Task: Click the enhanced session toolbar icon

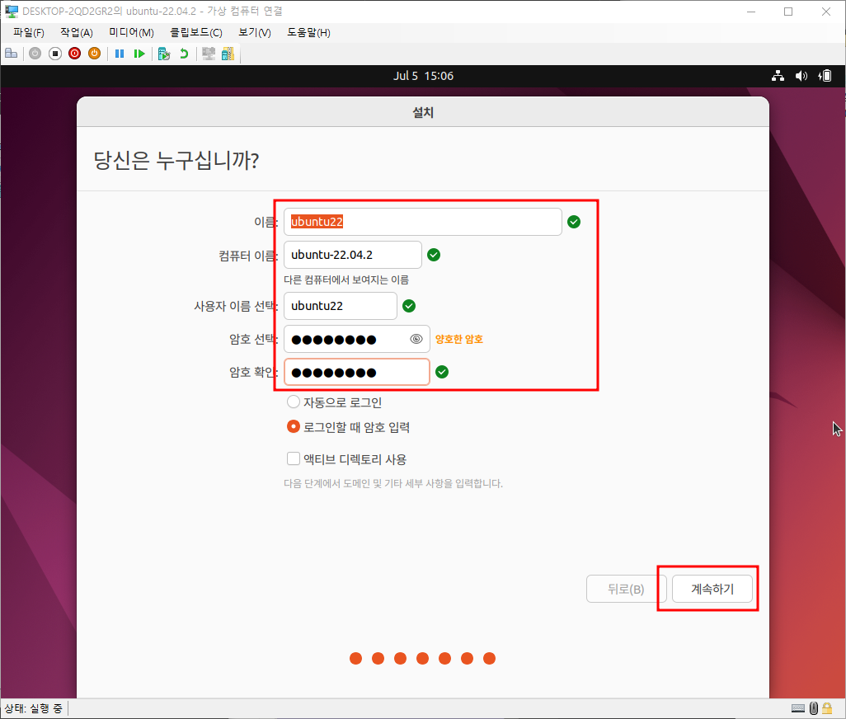Action: click(209, 54)
